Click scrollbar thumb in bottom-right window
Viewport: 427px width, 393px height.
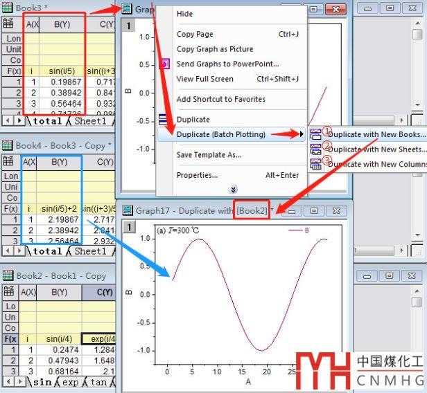(x=417, y=302)
